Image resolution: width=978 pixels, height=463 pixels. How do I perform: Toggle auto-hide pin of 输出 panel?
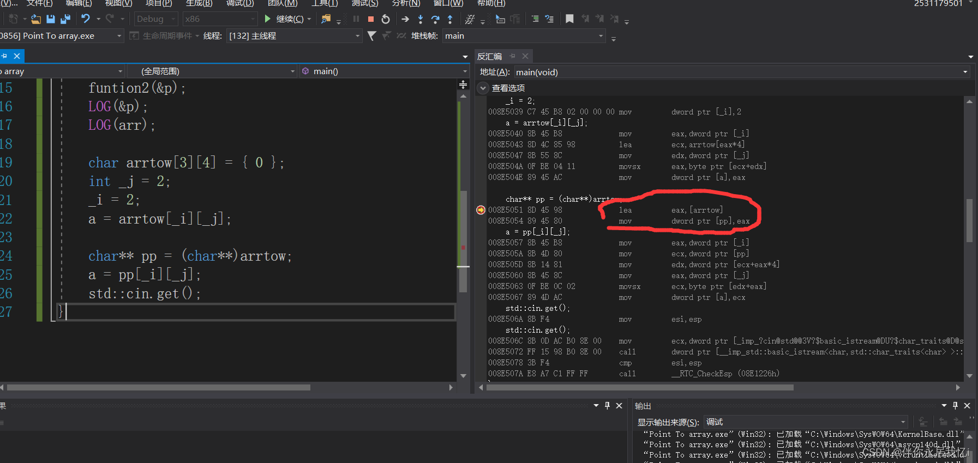(955, 406)
